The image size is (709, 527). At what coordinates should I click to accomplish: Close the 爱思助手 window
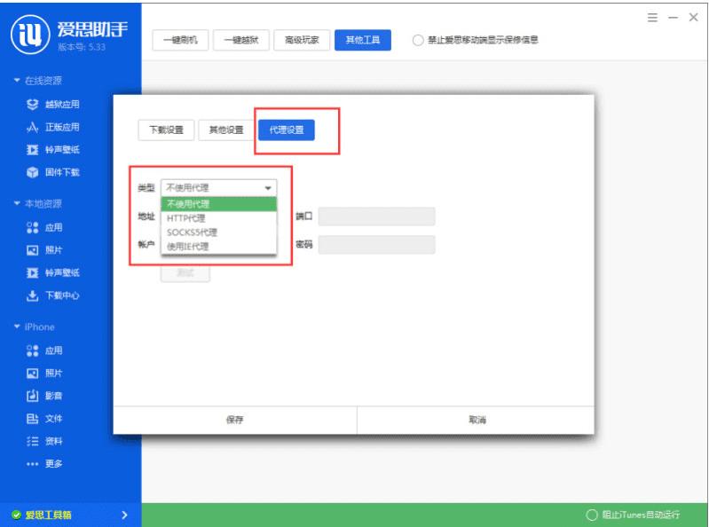click(693, 18)
